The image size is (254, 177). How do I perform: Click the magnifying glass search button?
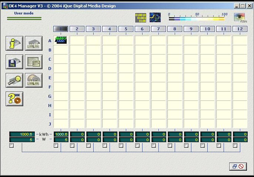(14, 80)
